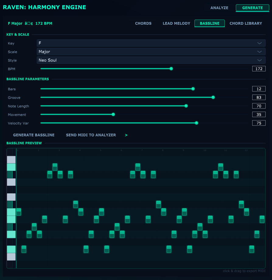The height and width of the screenshot is (280, 272).
Task: Click the Style dropdown chevron arrow
Action: 260,60
